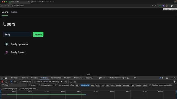The height and width of the screenshot is (99, 177).
Task: Open a new browser tab
Action: coord(54,2)
